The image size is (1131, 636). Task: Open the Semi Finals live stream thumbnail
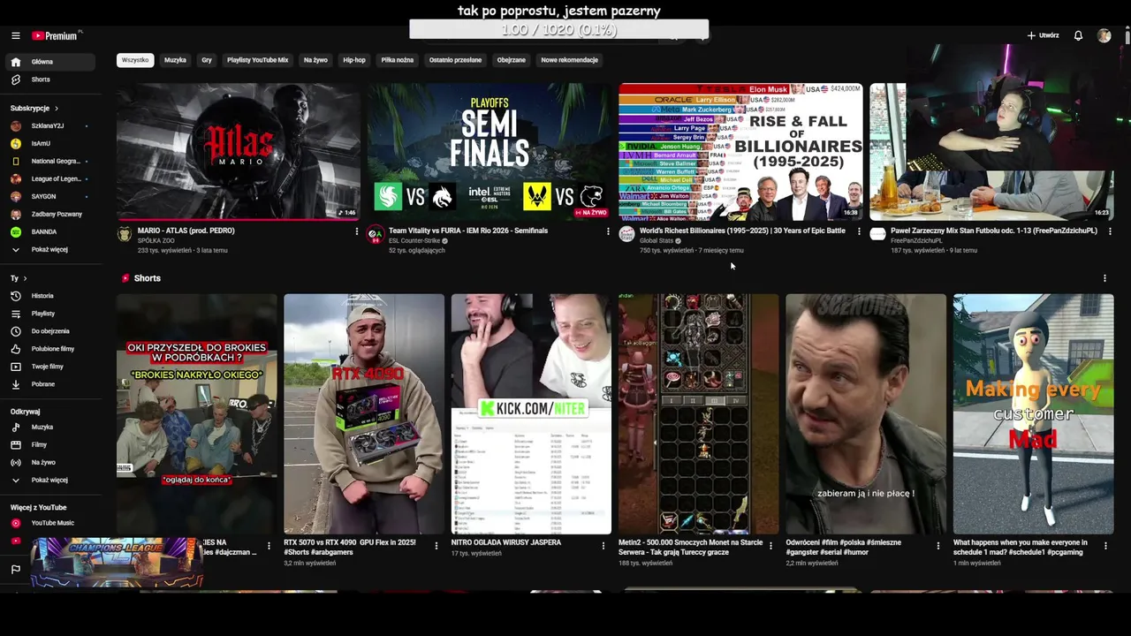pos(490,152)
